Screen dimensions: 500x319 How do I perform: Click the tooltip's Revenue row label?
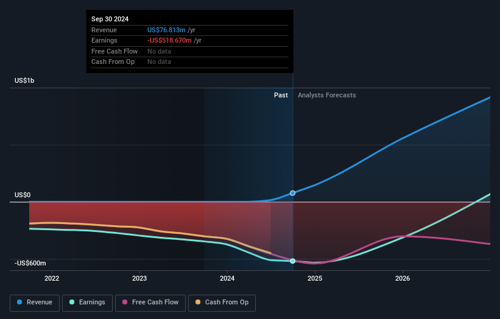click(104, 30)
